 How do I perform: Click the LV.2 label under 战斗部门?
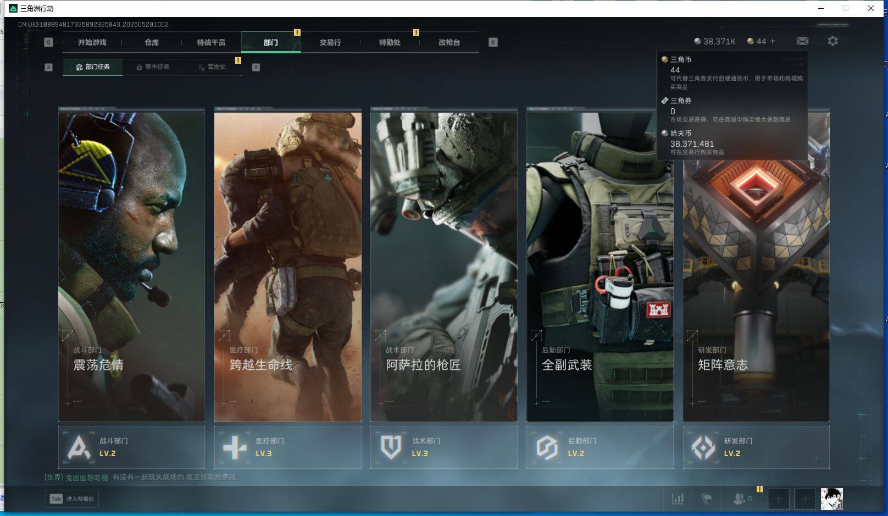point(107,453)
